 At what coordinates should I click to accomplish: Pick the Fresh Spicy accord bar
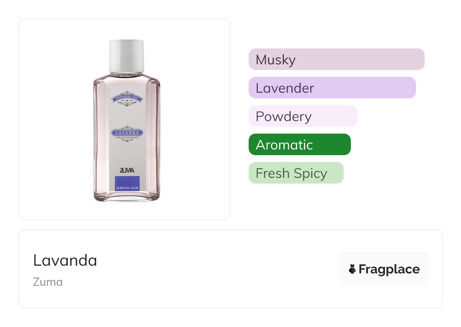[x=296, y=173]
